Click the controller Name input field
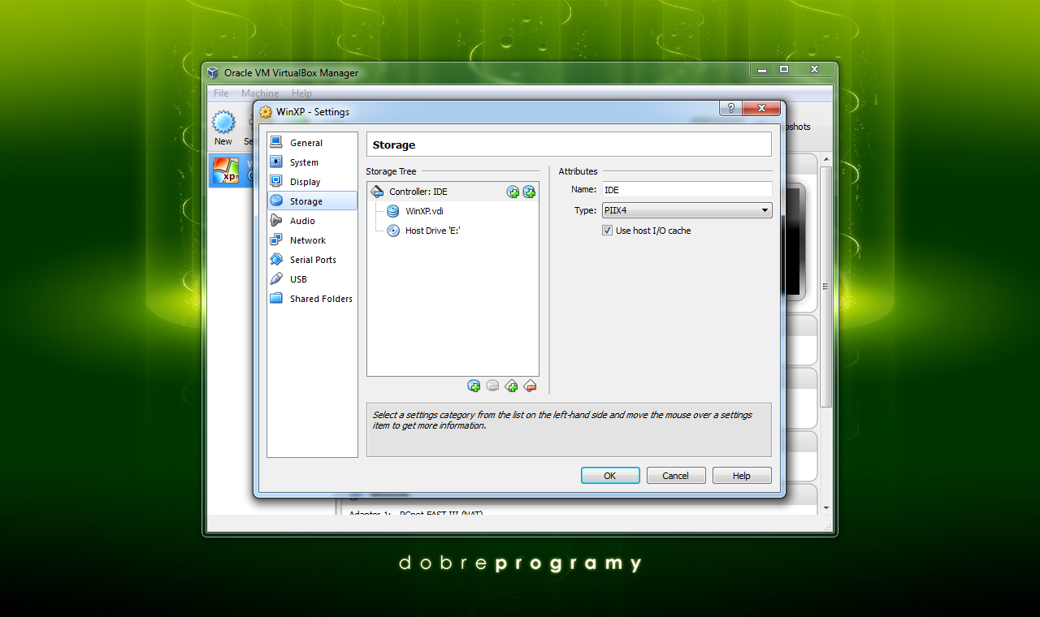The image size is (1040, 617). click(687, 189)
